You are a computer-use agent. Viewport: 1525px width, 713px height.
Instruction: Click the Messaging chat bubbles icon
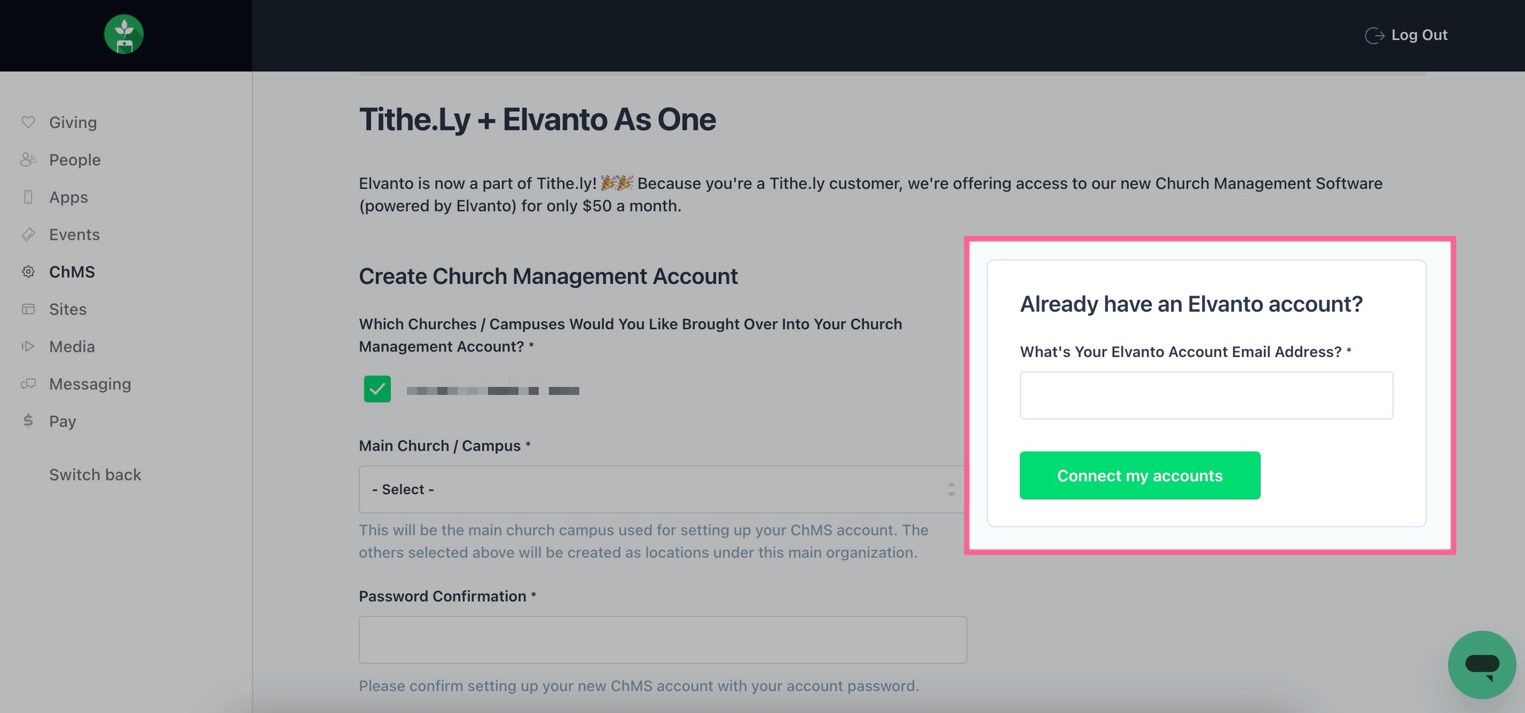(28, 384)
